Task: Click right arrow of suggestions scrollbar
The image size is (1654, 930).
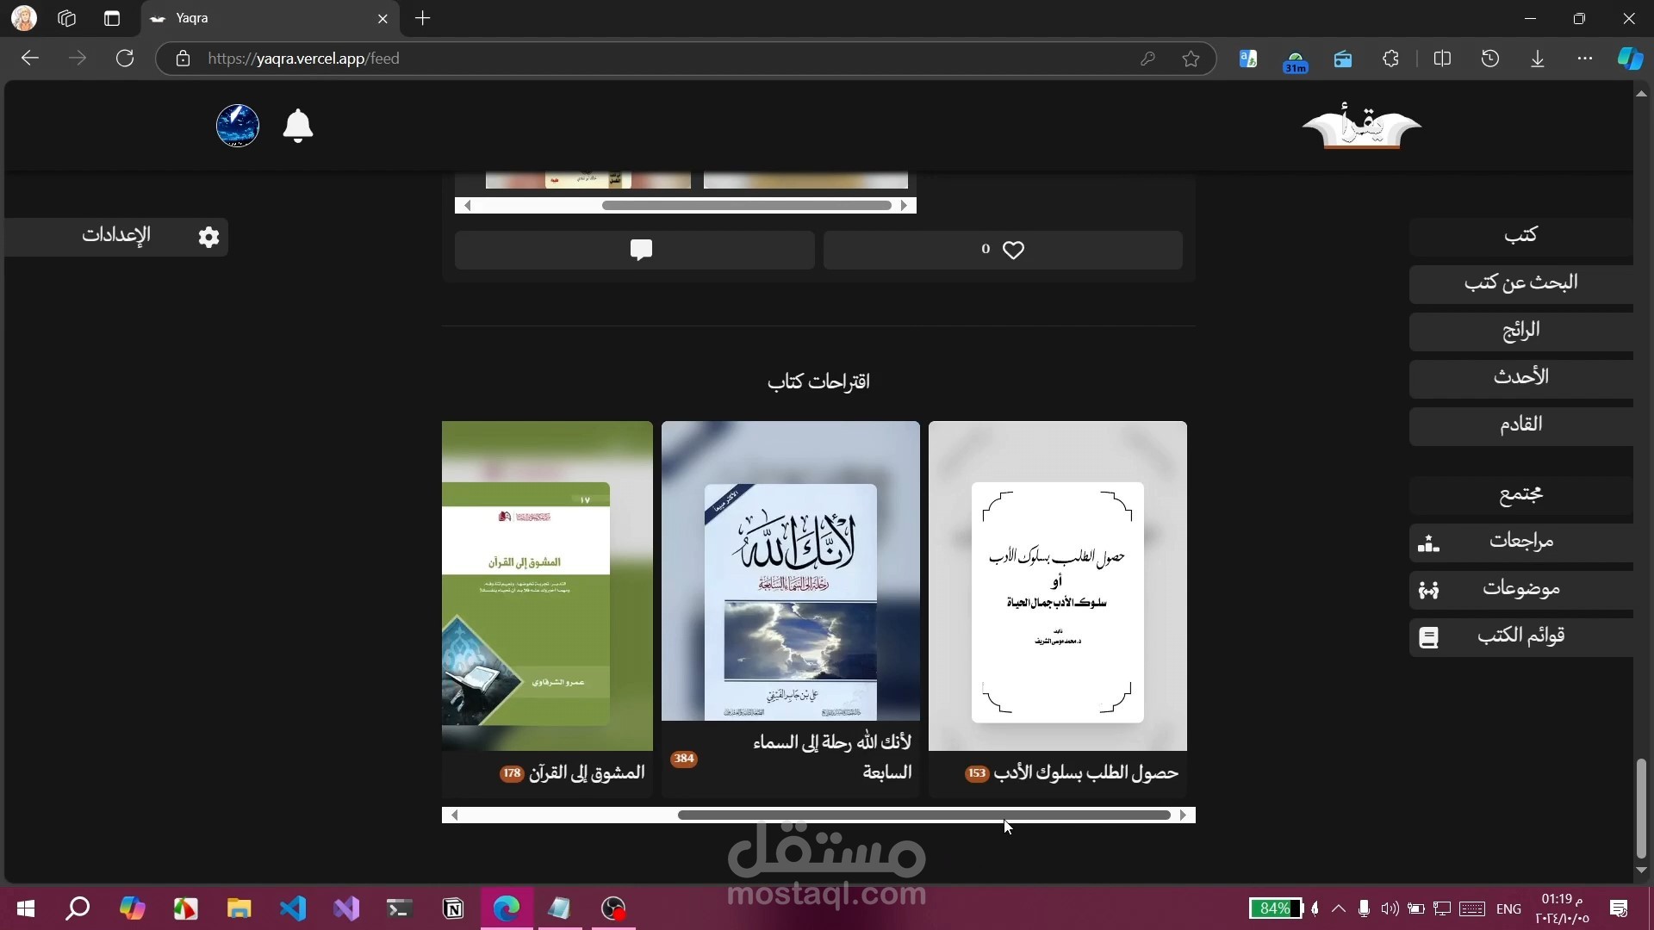Action: click(1183, 815)
